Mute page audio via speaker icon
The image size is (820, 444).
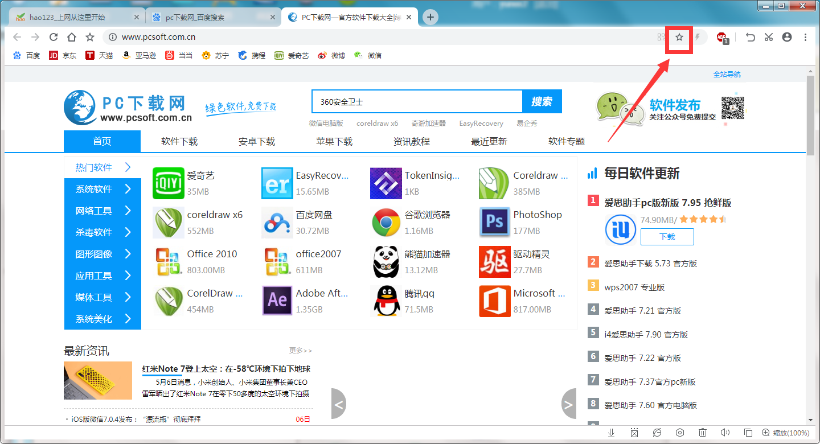point(725,433)
